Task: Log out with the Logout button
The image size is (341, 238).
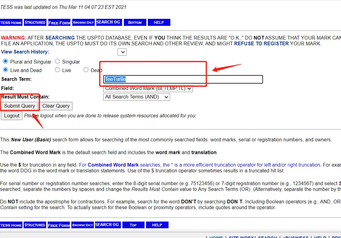Action: point(12,116)
